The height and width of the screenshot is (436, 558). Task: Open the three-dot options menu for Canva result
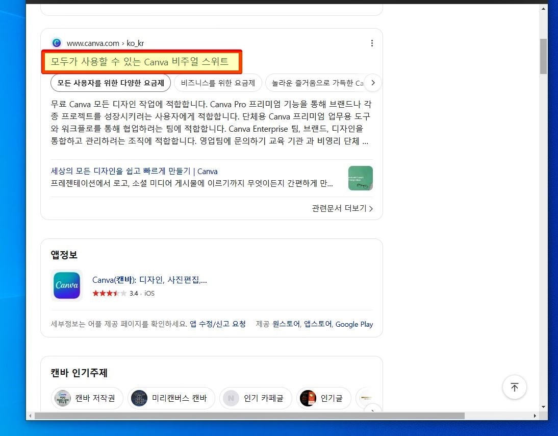[372, 43]
